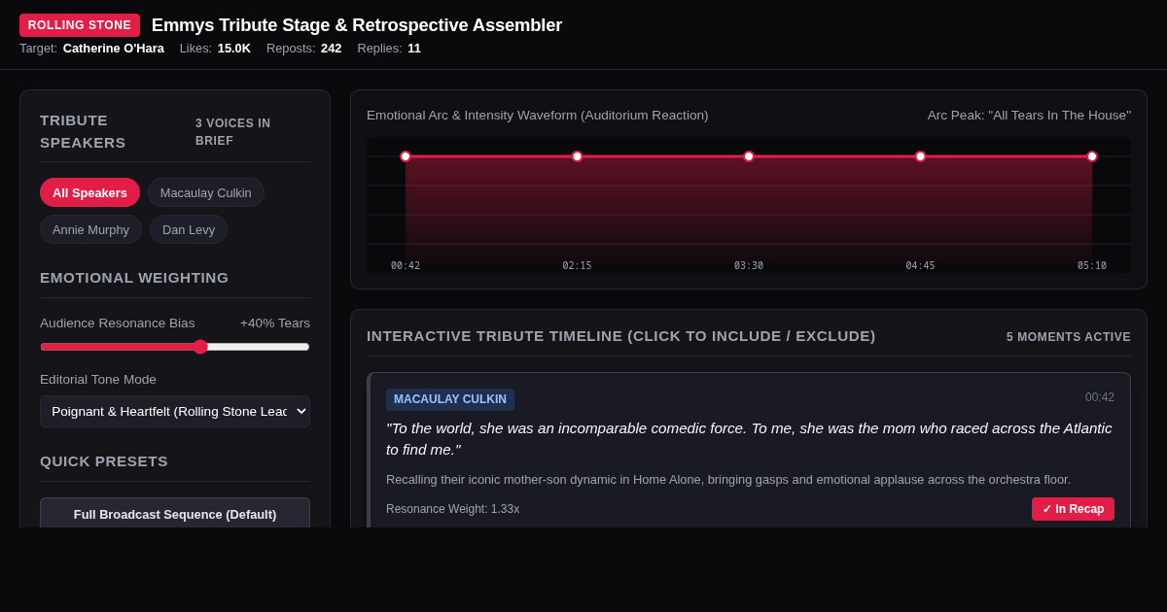Click the Rolling Stone brand badge

[80, 25]
